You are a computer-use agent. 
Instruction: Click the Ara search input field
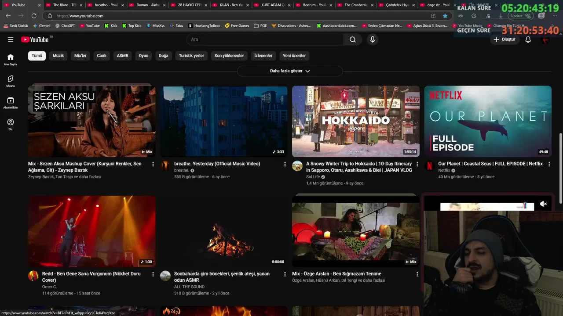pyautogui.click(x=266, y=39)
